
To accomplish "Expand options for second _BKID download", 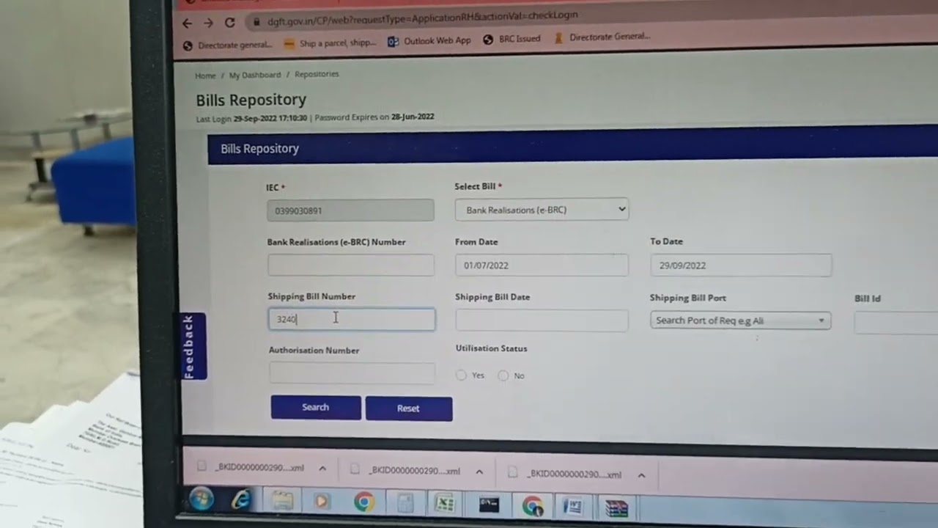I will click(x=479, y=472).
